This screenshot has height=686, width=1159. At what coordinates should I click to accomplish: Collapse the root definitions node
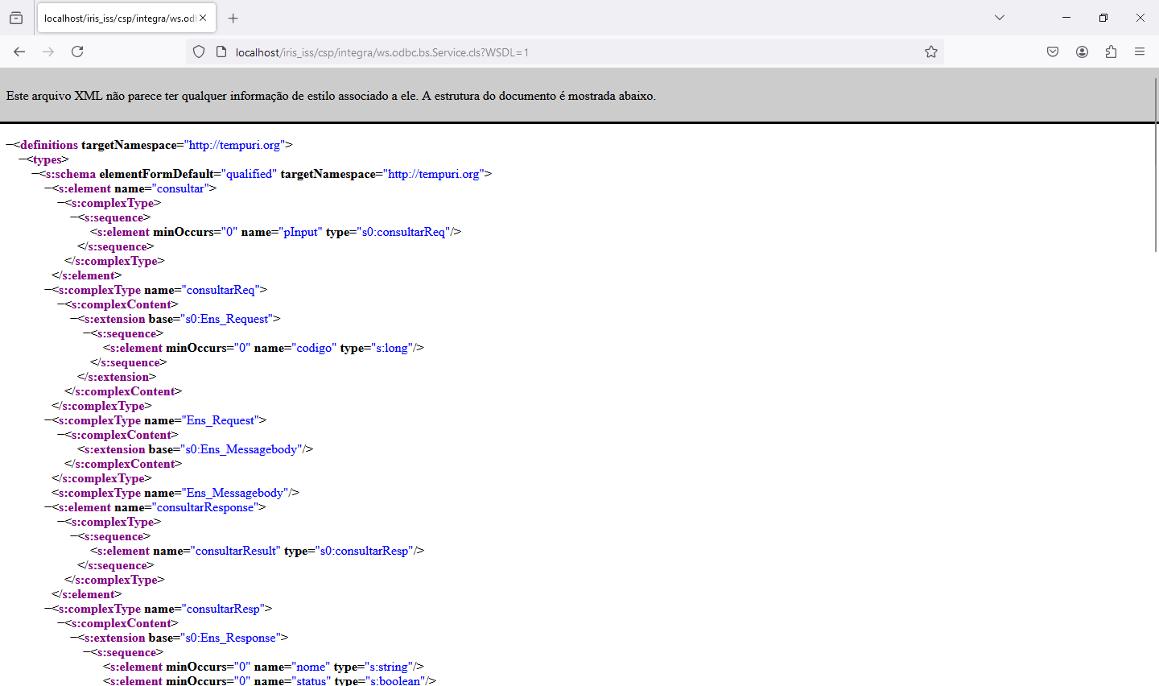10,145
